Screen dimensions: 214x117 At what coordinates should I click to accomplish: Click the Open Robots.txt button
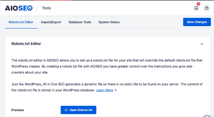tap(78, 110)
